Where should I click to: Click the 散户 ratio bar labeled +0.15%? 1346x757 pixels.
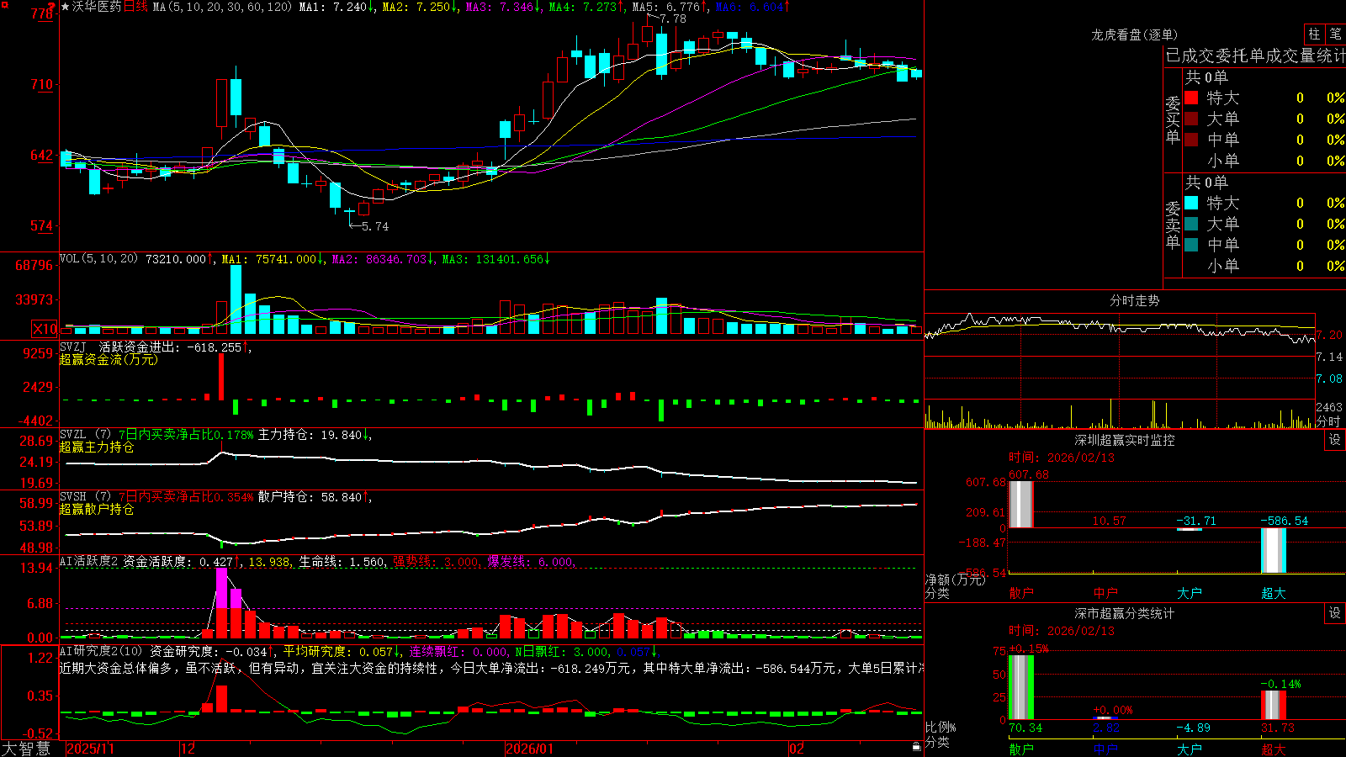(1020, 687)
